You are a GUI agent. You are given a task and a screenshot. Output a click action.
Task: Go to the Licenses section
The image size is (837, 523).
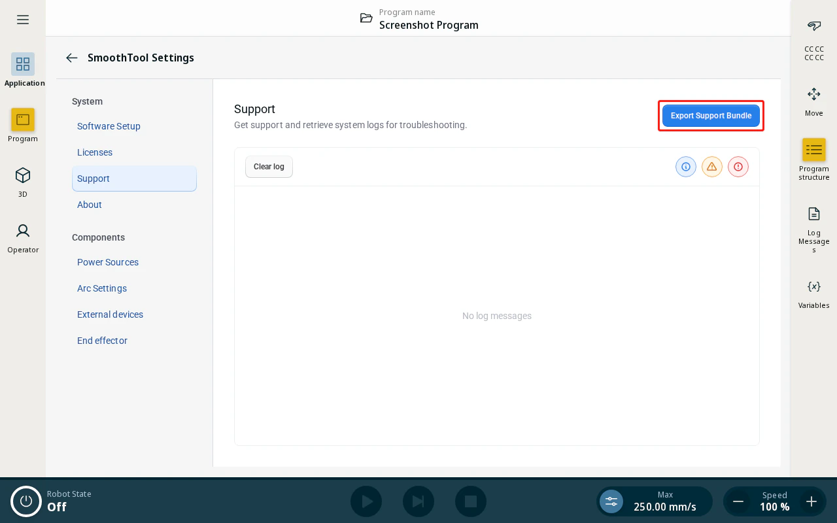click(134, 152)
